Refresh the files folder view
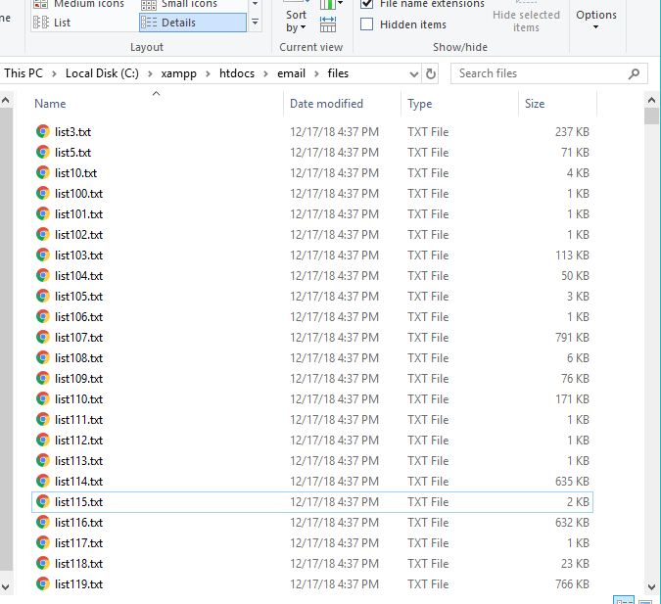 tap(431, 73)
